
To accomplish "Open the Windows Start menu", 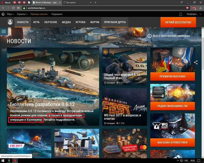I will point(3,161).
